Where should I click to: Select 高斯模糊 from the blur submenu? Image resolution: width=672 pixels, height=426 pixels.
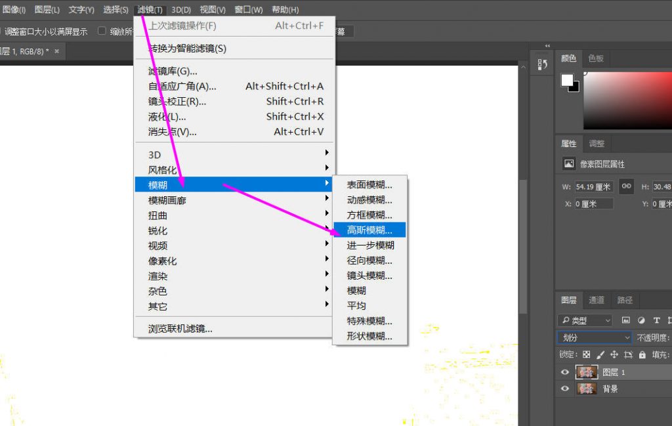coord(369,230)
